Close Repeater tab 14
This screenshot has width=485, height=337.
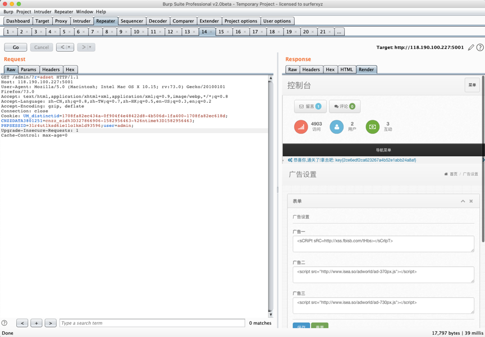[212, 32]
